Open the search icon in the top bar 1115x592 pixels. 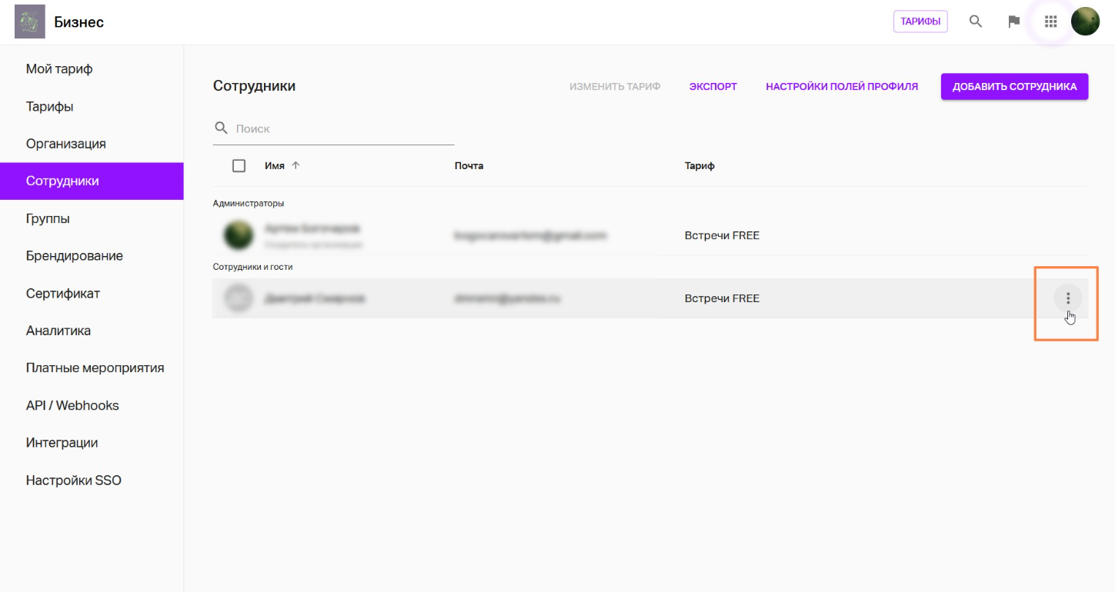tap(976, 22)
